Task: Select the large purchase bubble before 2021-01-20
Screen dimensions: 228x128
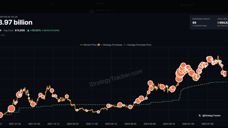Action: point(11,109)
